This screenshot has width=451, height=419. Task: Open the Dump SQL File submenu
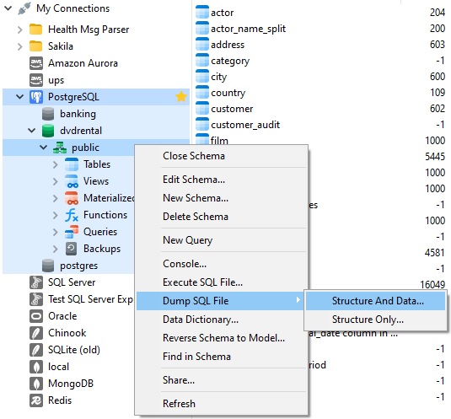click(x=221, y=301)
